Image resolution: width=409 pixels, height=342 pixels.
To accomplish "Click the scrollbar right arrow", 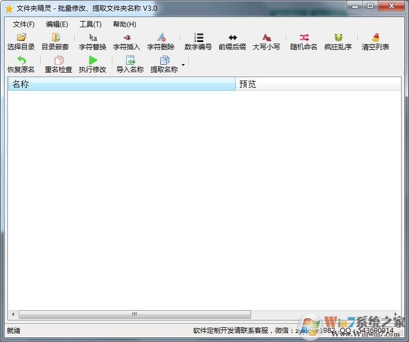I will tap(396, 314).
